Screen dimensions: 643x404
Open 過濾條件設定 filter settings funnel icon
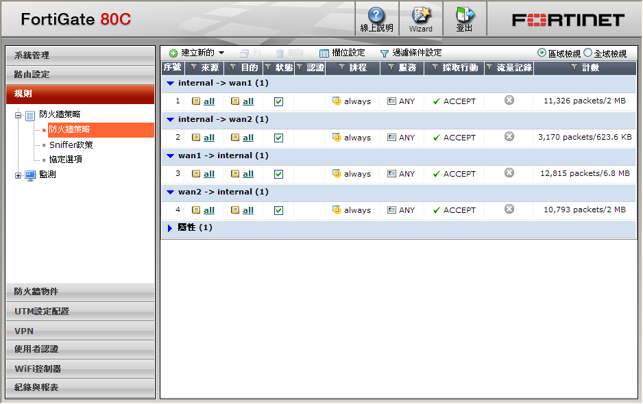(385, 53)
